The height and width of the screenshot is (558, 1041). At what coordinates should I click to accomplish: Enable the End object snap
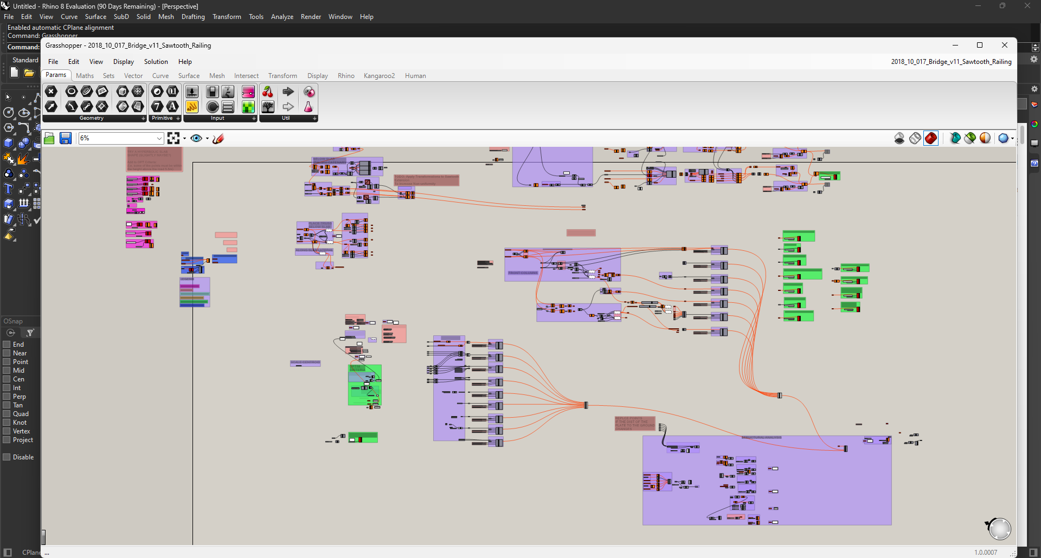(7, 345)
